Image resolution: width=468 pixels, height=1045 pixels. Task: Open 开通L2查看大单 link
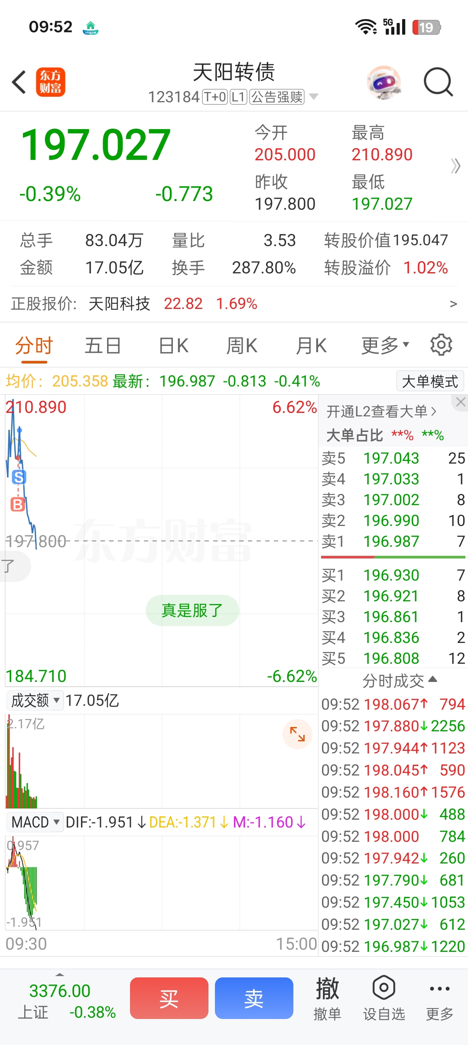pyautogui.click(x=381, y=411)
